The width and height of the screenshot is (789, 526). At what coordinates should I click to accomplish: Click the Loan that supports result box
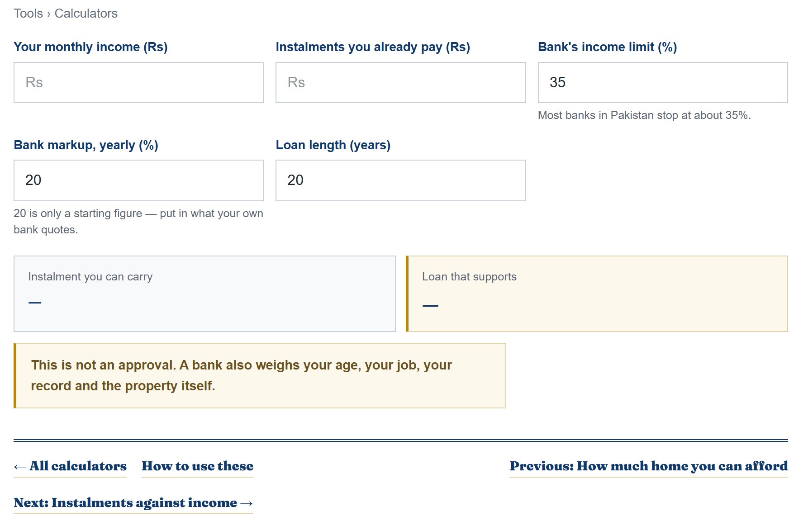click(x=597, y=294)
